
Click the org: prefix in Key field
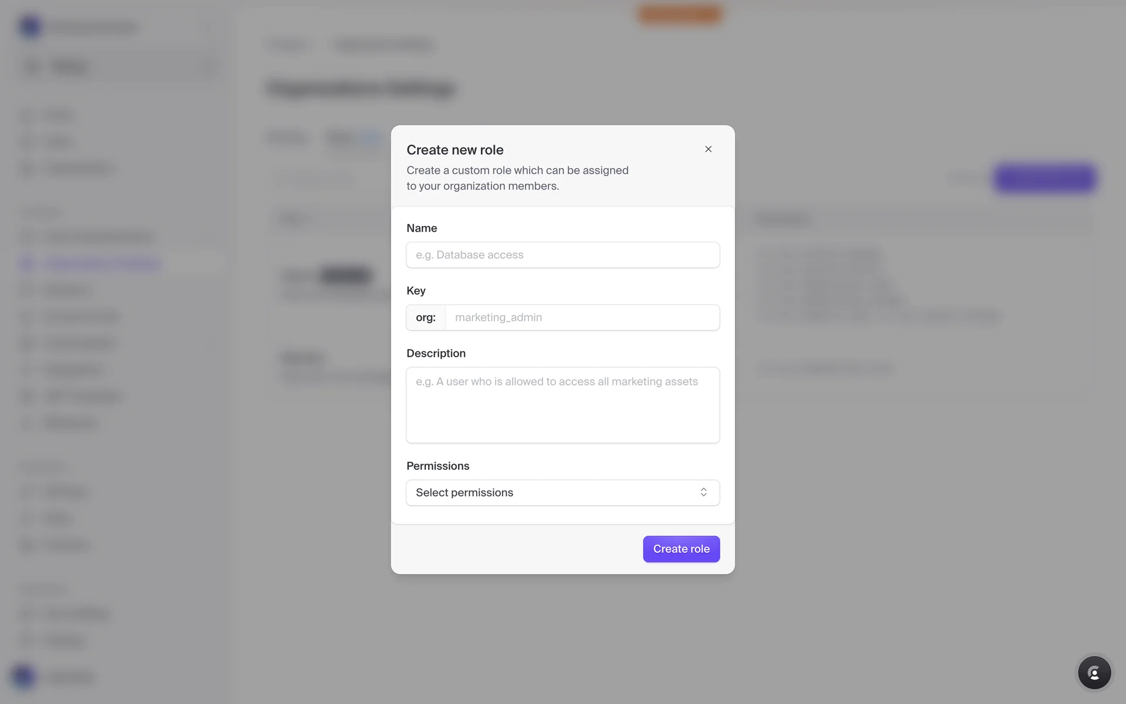(426, 317)
